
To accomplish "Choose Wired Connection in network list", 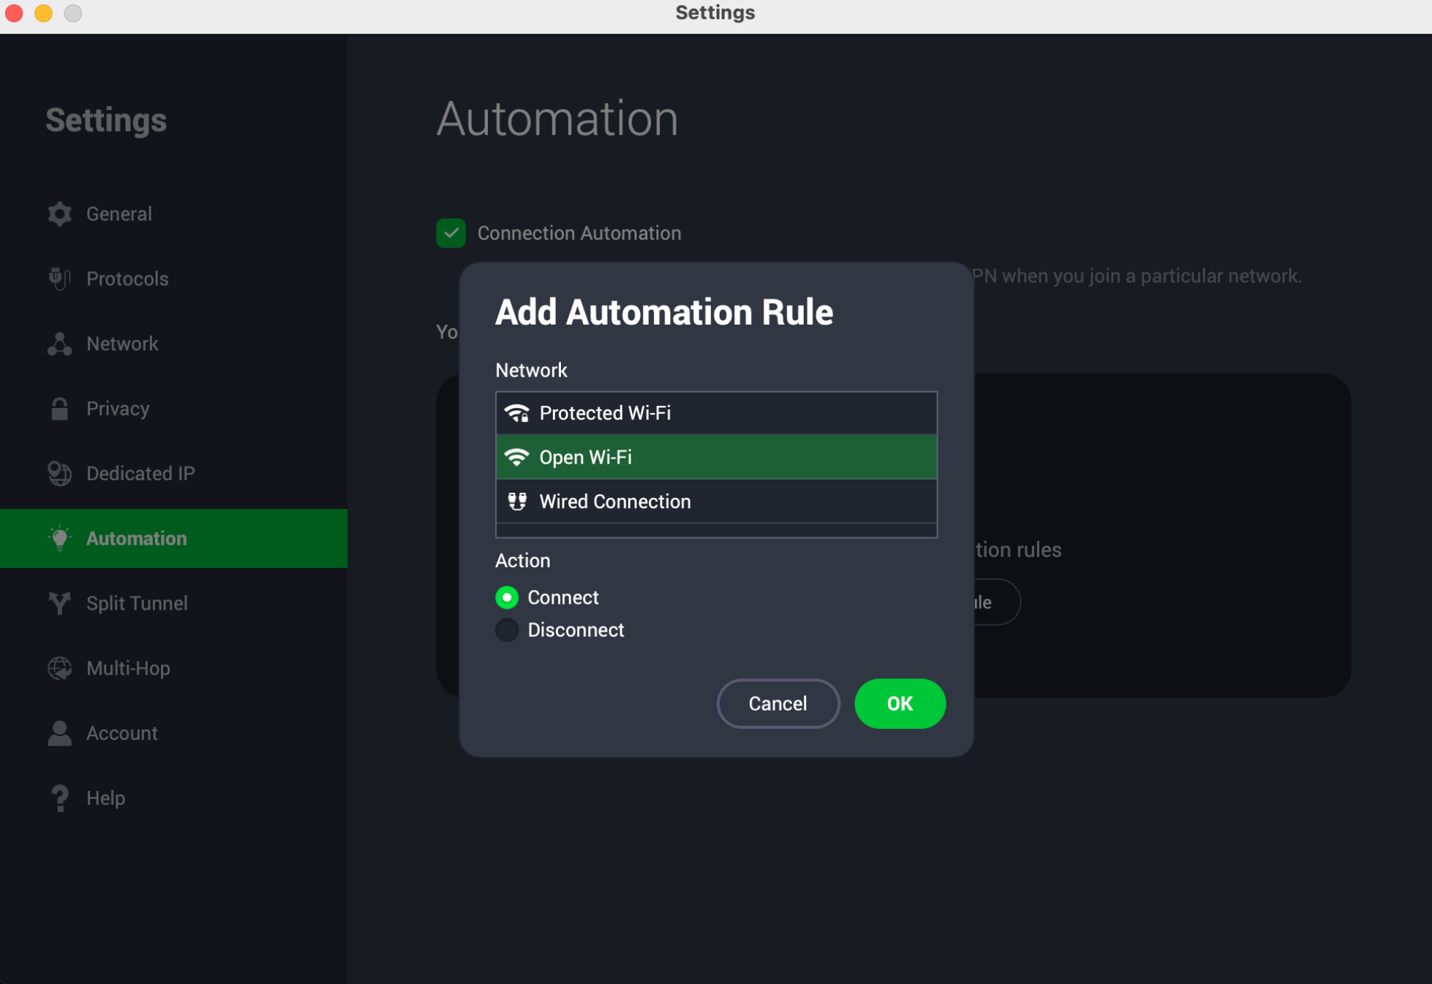I will coord(716,502).
